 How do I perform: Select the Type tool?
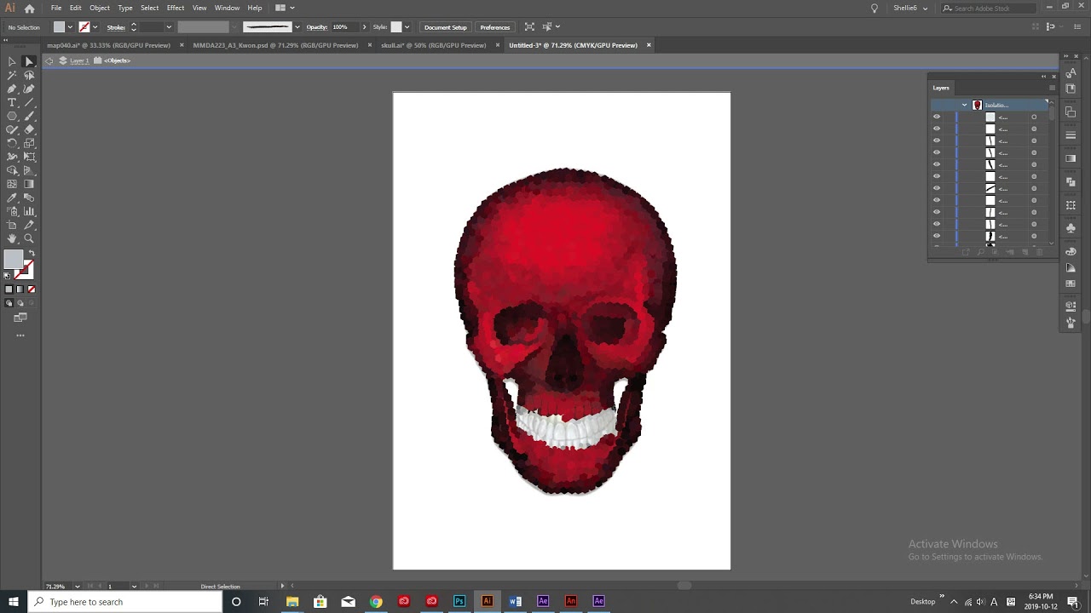pyautogui.click(x=12, y=102)
